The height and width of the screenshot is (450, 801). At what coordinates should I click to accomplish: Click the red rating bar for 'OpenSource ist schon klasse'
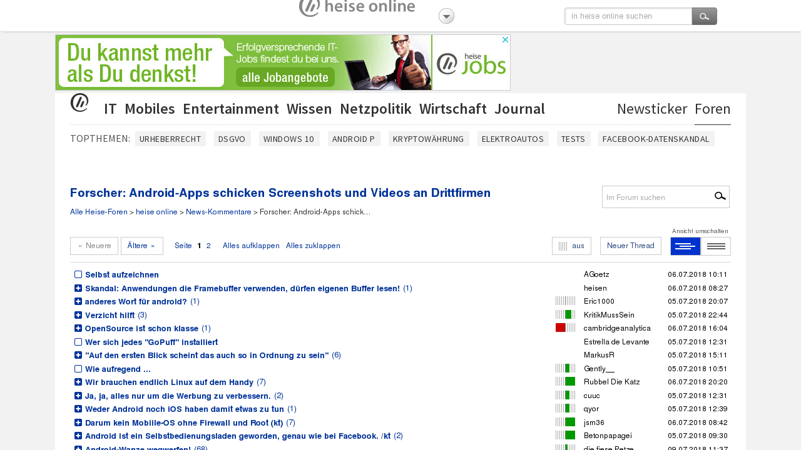tap(565, 327)
